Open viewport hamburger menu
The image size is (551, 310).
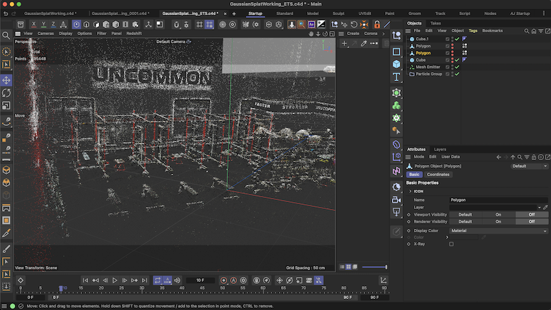[18, 34]
